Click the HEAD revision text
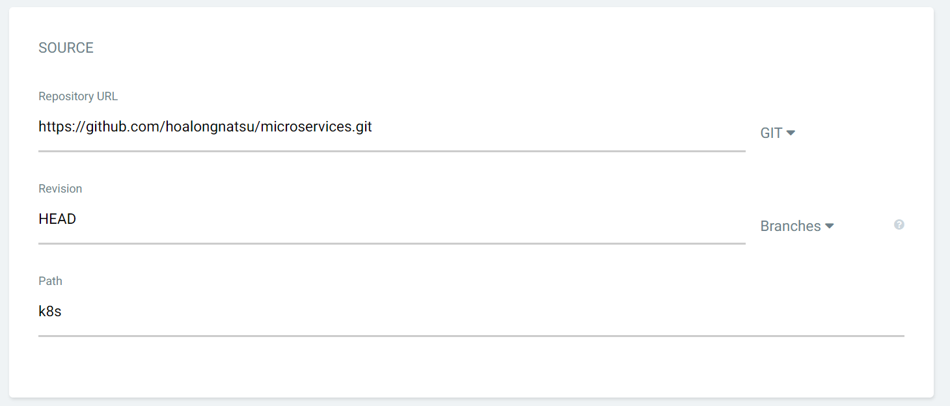This screenshot has height=406, width=950. (57, 219)
